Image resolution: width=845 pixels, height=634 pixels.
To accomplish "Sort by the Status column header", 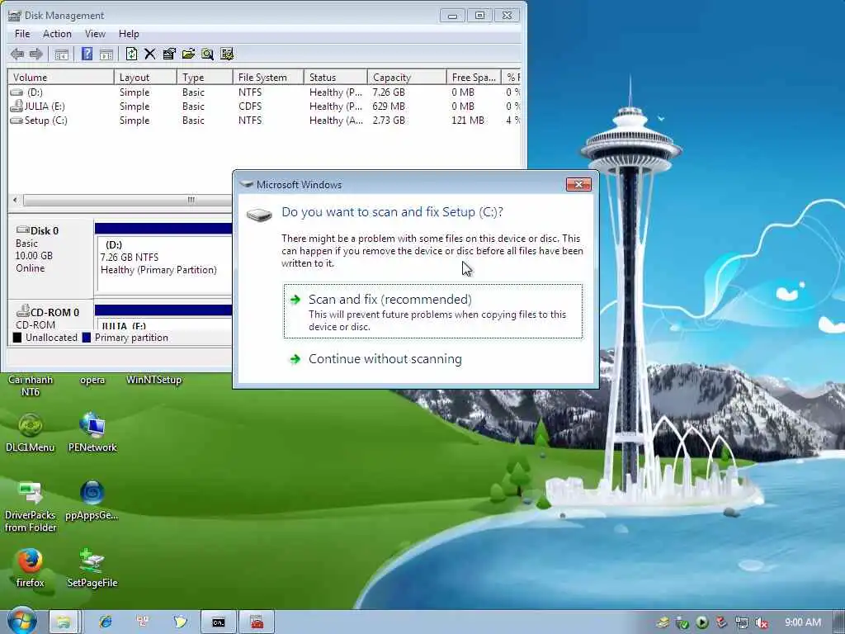I will [336, 77].
